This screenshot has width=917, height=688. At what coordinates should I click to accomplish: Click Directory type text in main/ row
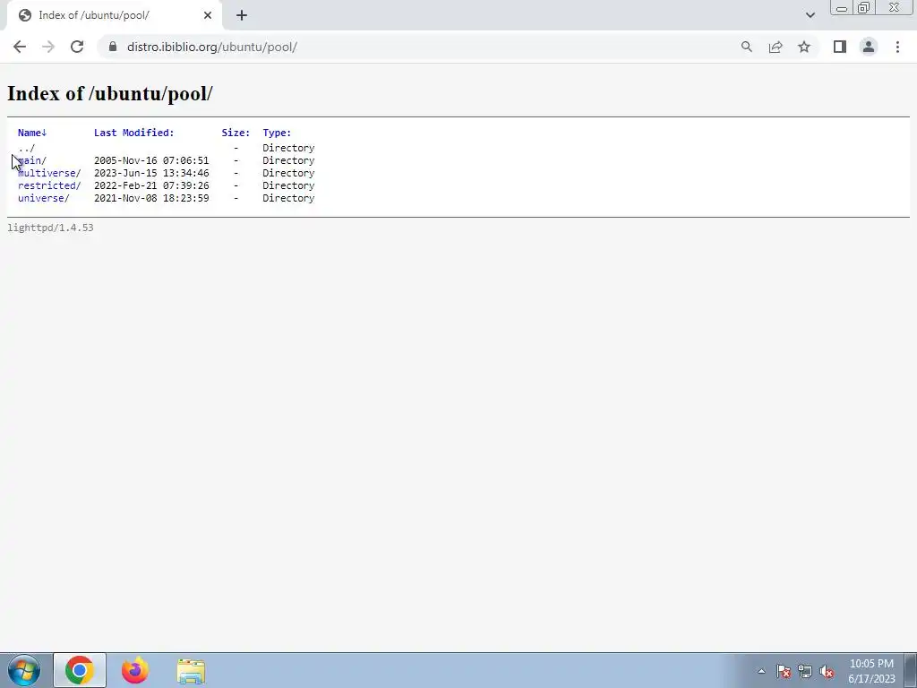[288, 160]
